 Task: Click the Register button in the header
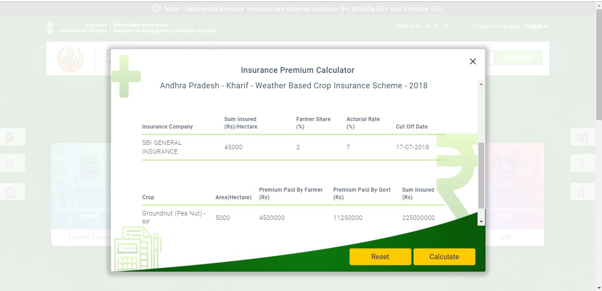[518, 57]
